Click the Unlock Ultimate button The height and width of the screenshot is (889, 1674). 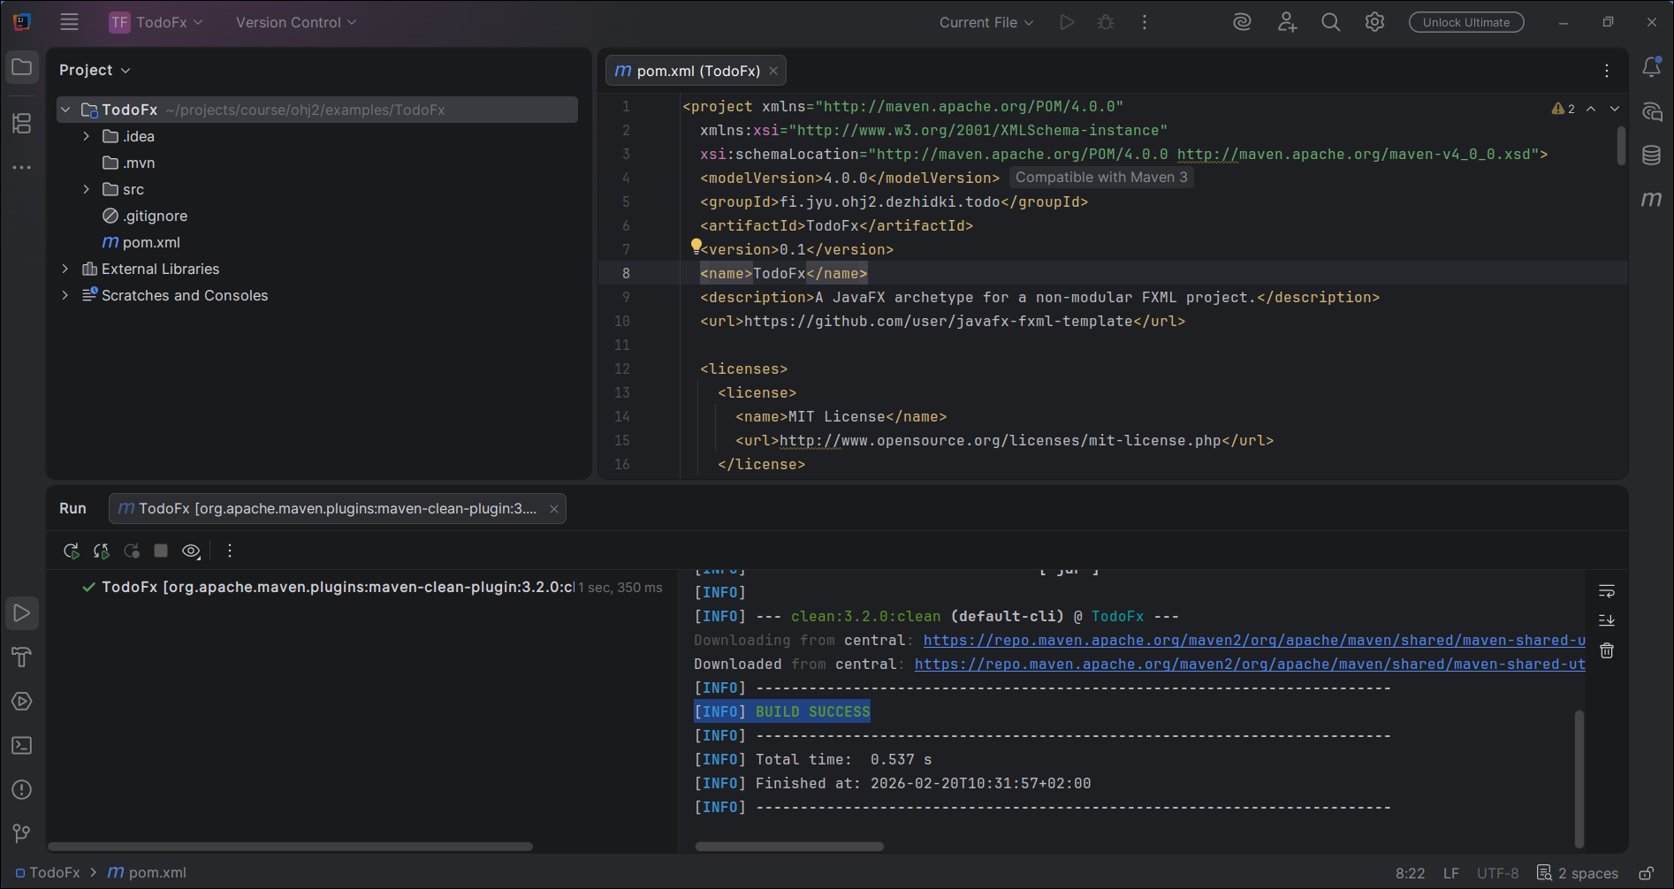point(1465,23)
